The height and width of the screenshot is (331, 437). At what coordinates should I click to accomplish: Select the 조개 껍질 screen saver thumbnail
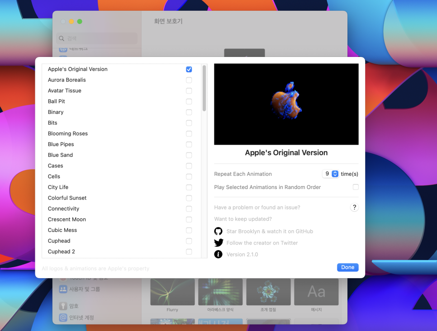[268, 292]
